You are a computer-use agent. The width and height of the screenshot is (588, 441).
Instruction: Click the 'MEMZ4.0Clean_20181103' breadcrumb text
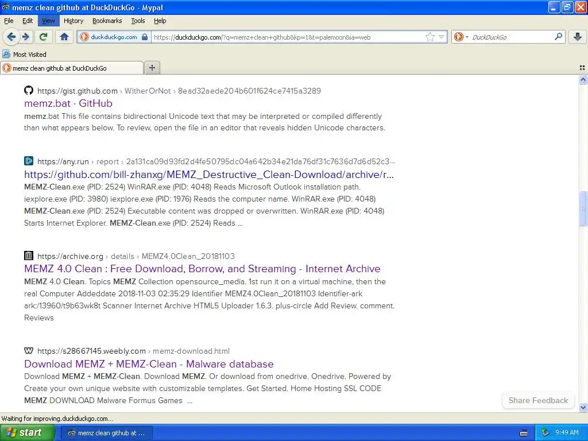(x=188, y=256)
